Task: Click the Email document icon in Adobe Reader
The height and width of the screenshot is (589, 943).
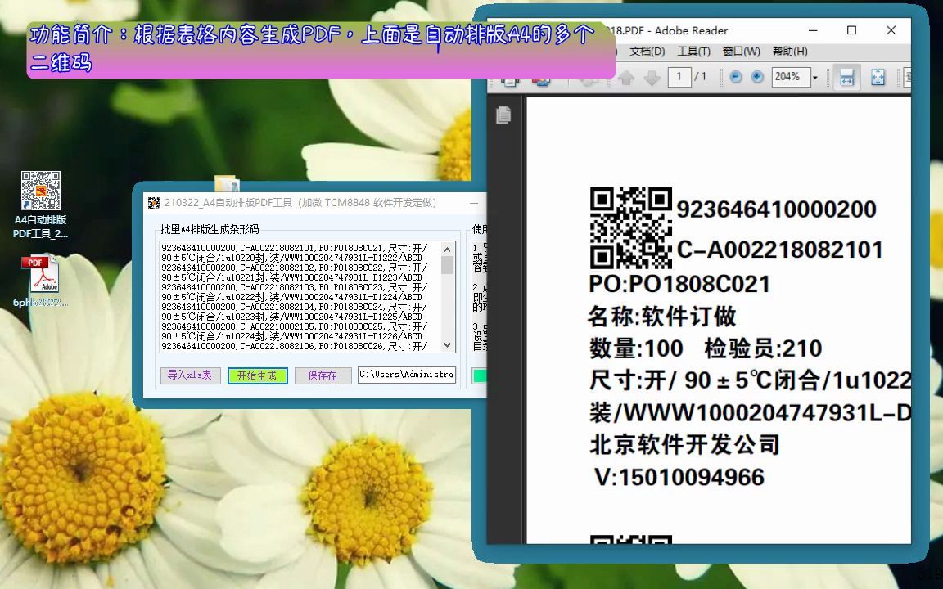Action: tap(540, 77)
